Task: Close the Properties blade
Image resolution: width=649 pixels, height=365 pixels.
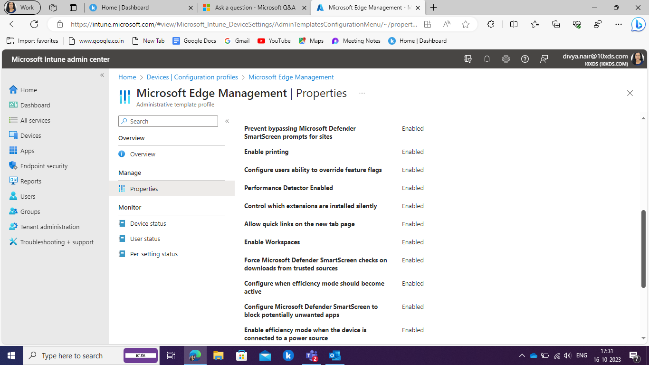Action: coord(630,93)
